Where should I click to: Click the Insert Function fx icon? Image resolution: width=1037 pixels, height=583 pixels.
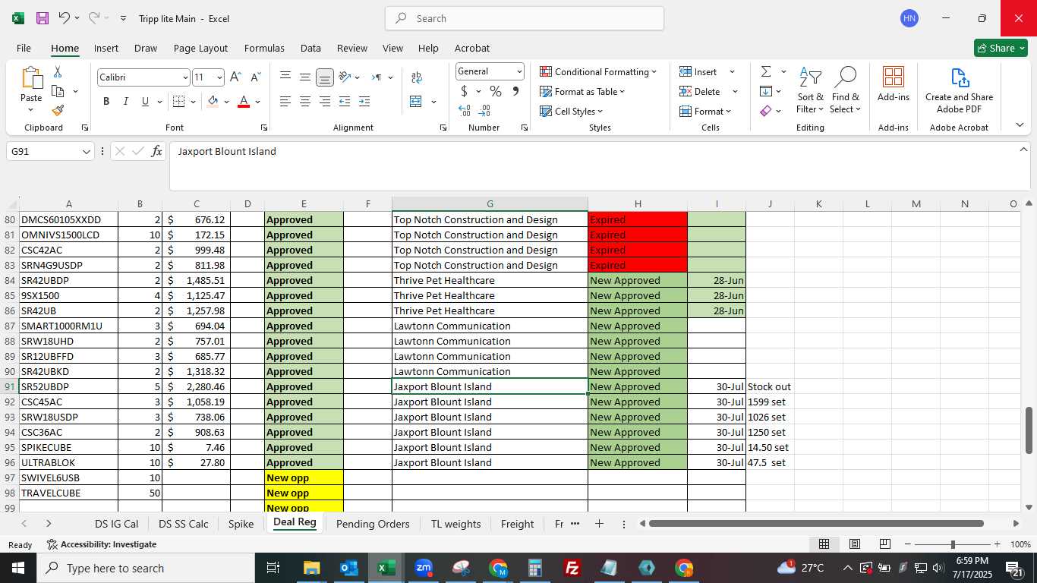pos(157,151)
